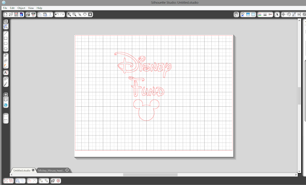Screen dimensions: 306x185
Task: Select the Line drawing tool
Action: (6, 33)
